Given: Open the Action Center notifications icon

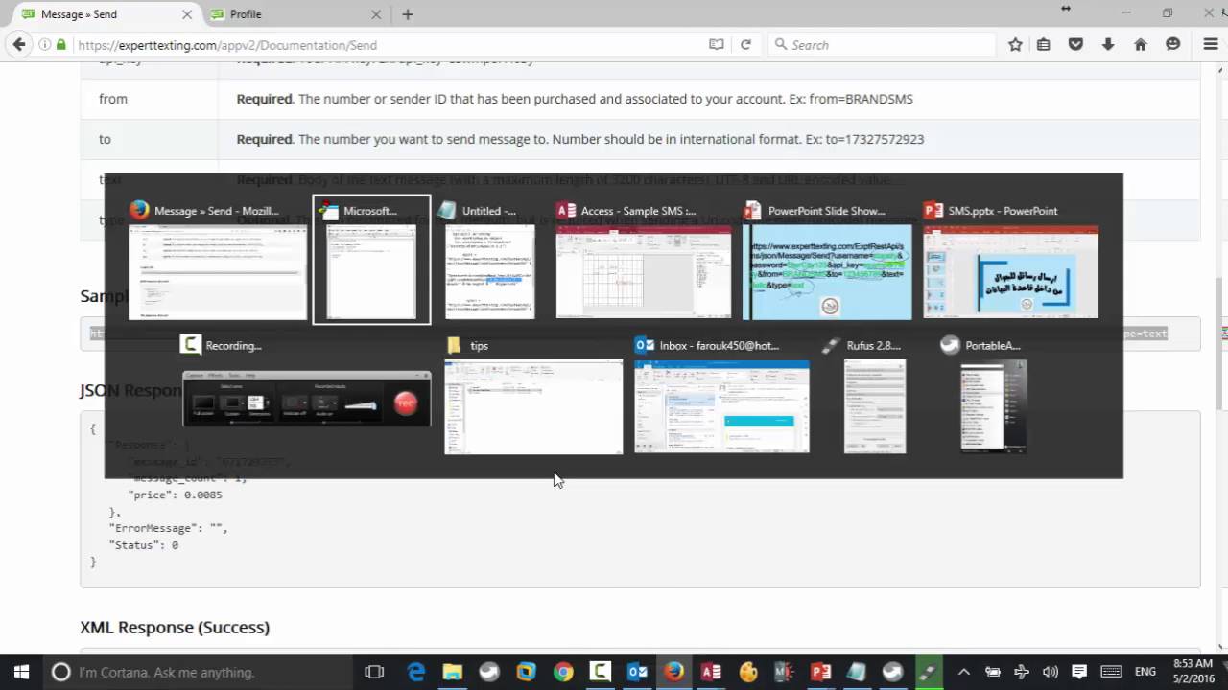Looking at the screenshot, I should click(1079, 672).
